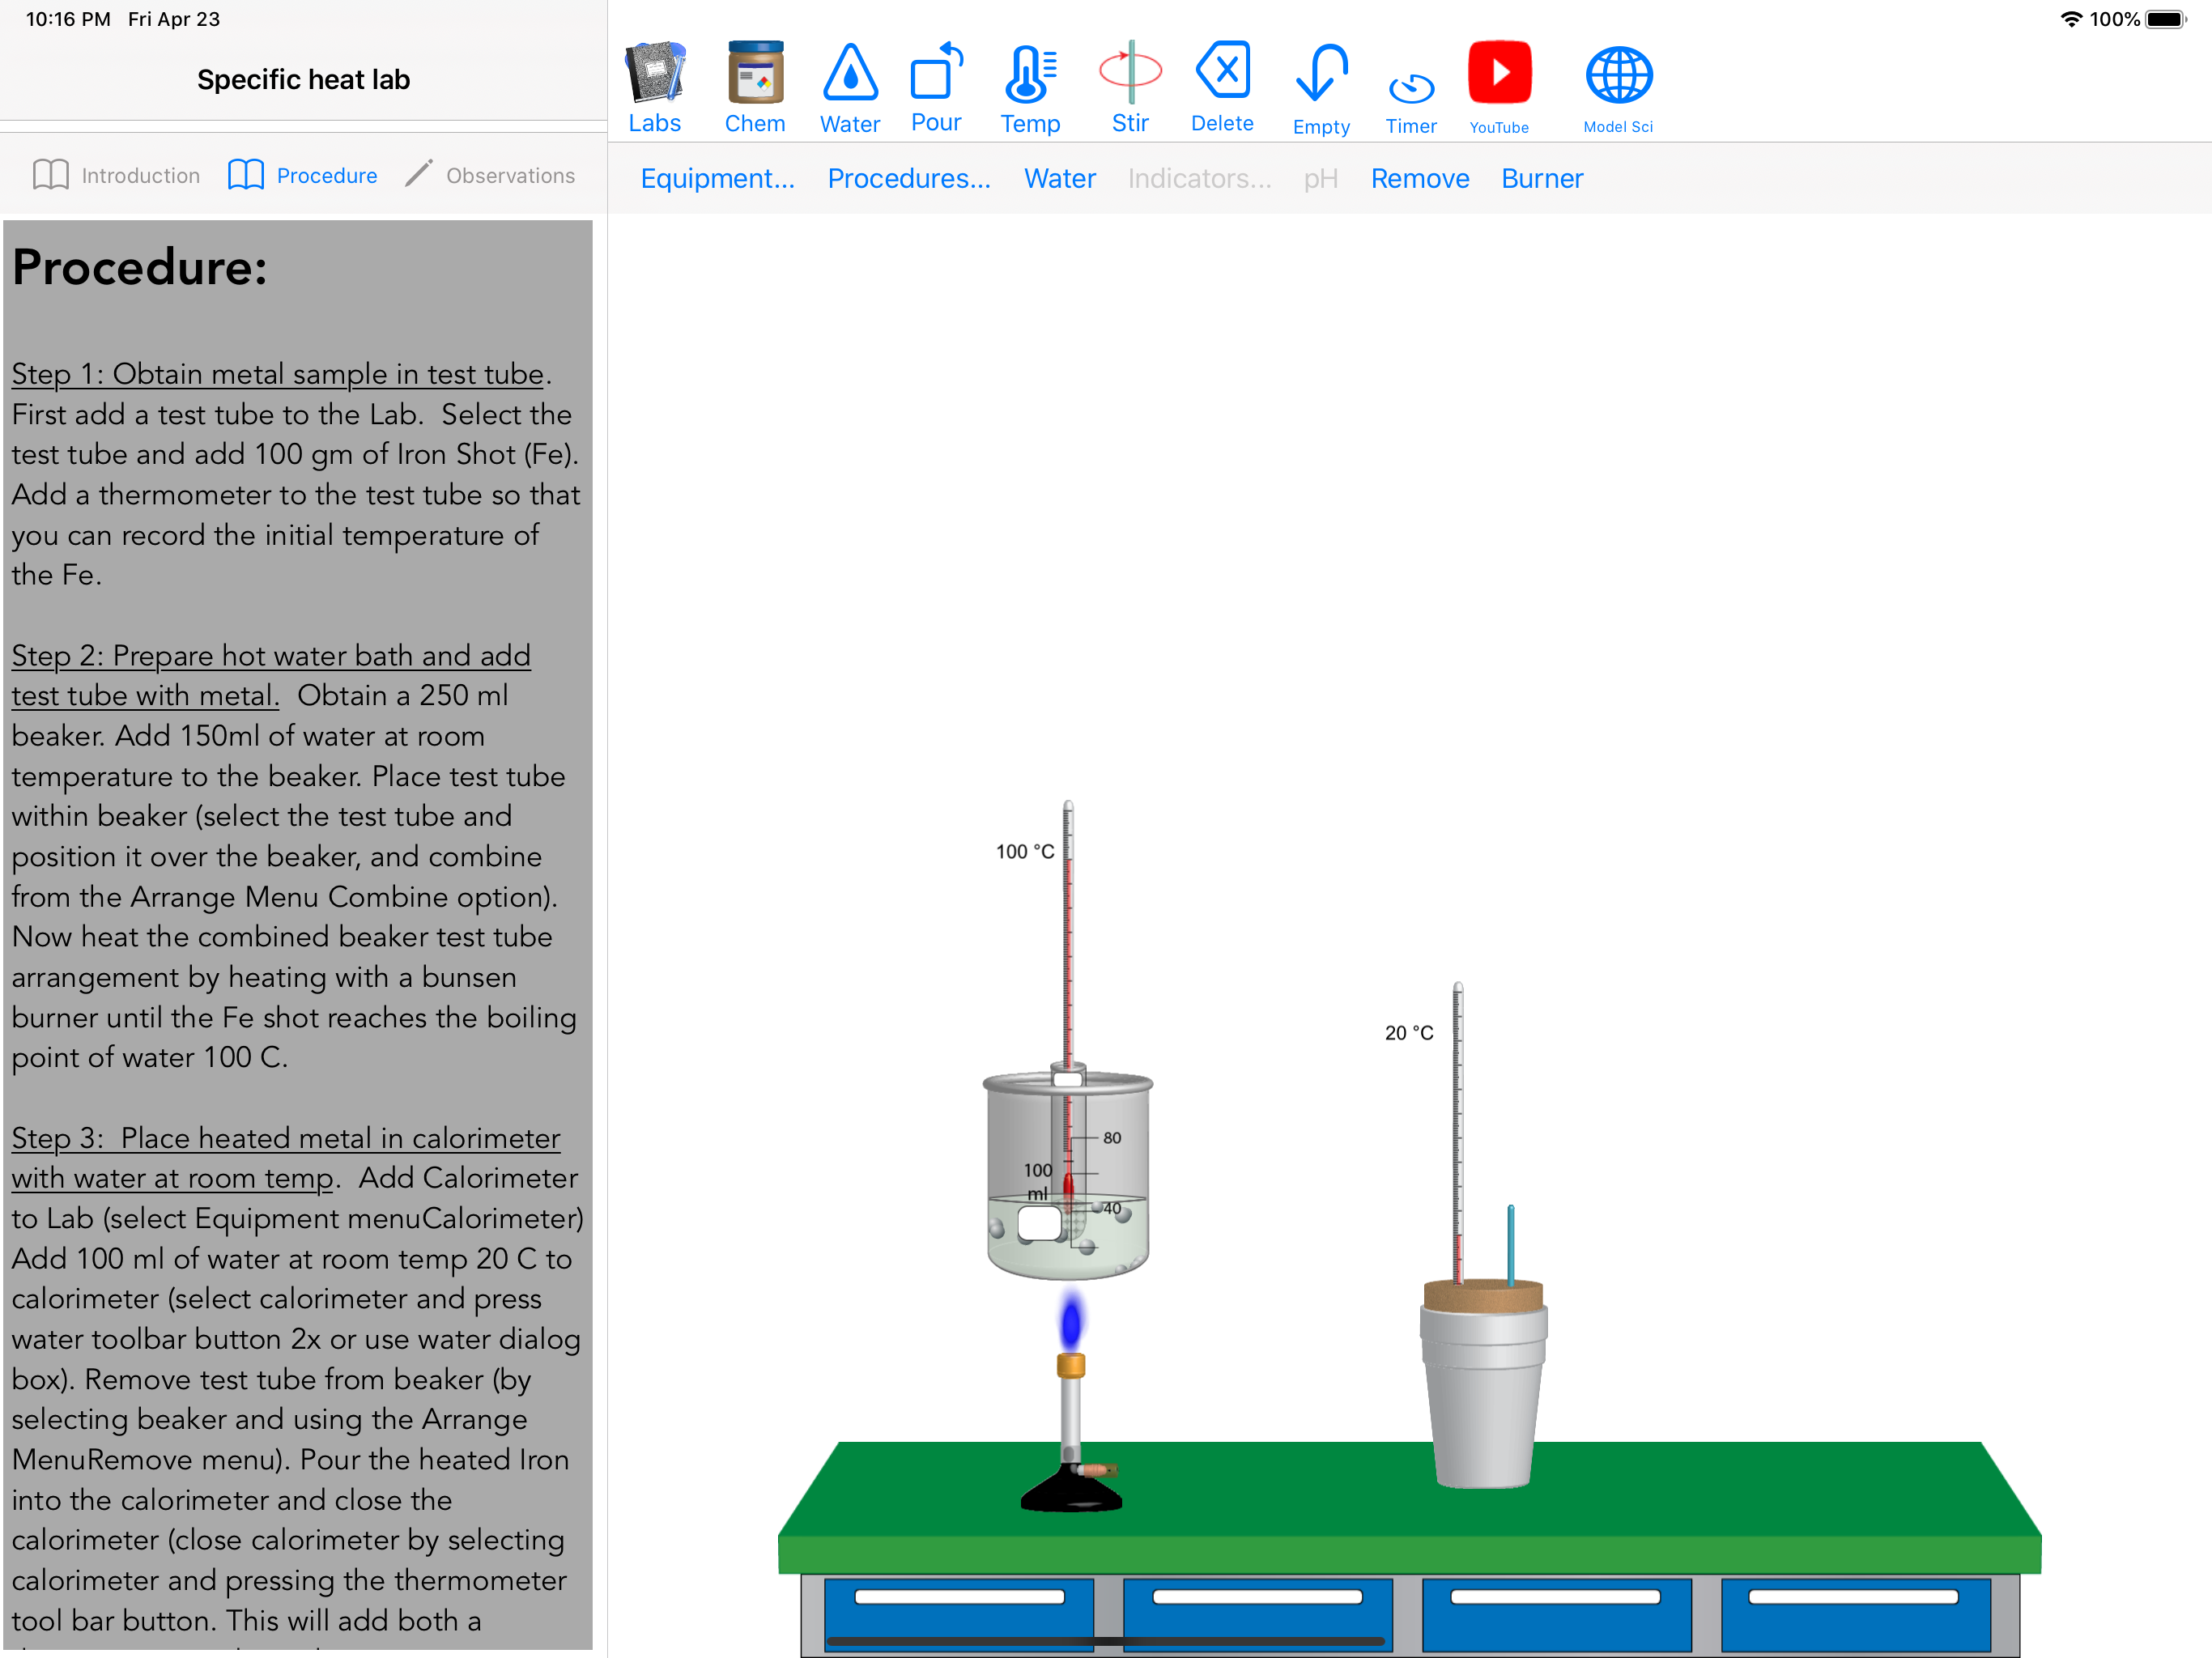
Task: Open the Procedures... menu
Action: coord(909,178)
